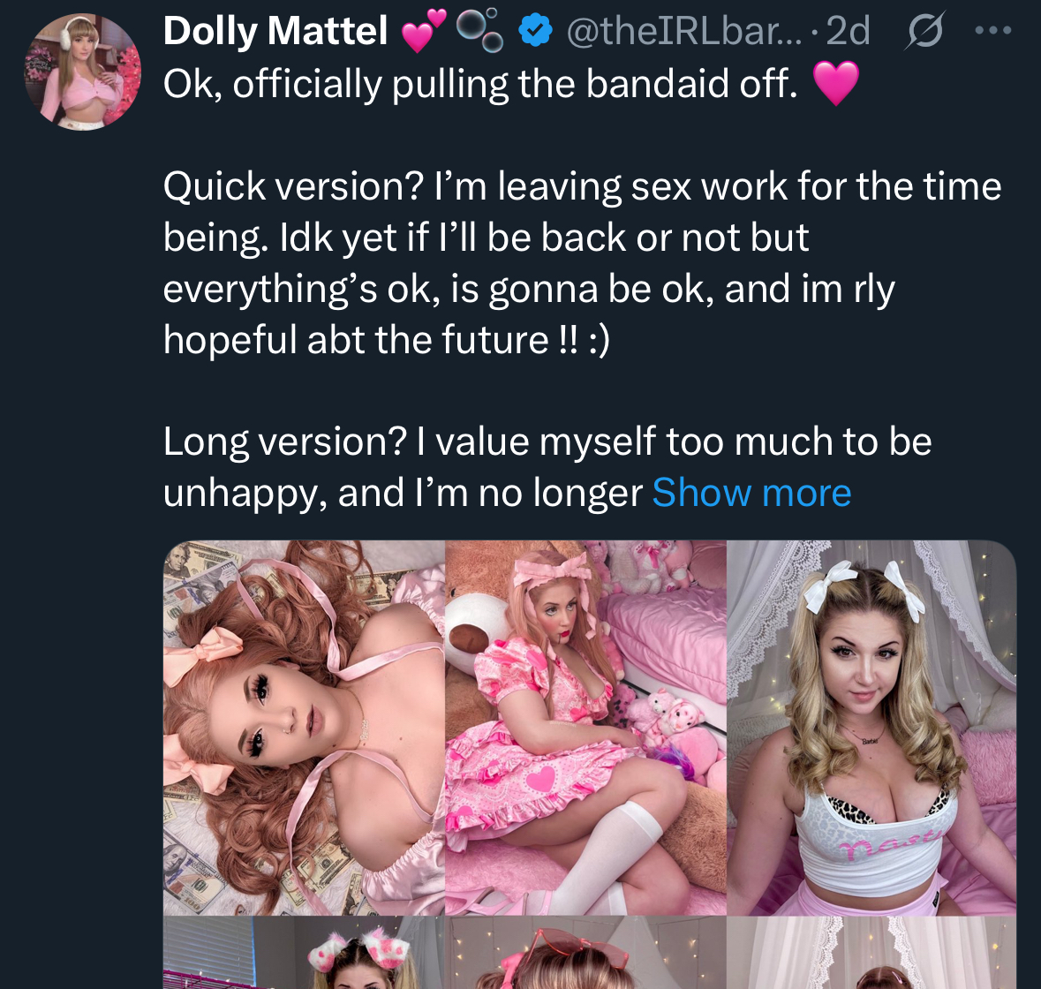Click the bubbles emoji beside the name
Screen dimensions: 1041x989
[480, 31]
